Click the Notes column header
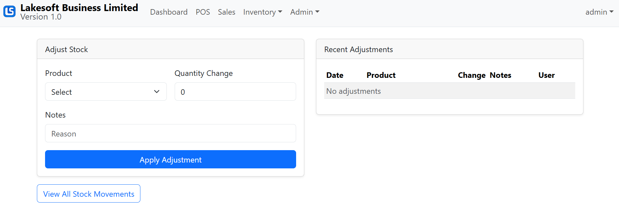619x213 pixels. [500, 75]
